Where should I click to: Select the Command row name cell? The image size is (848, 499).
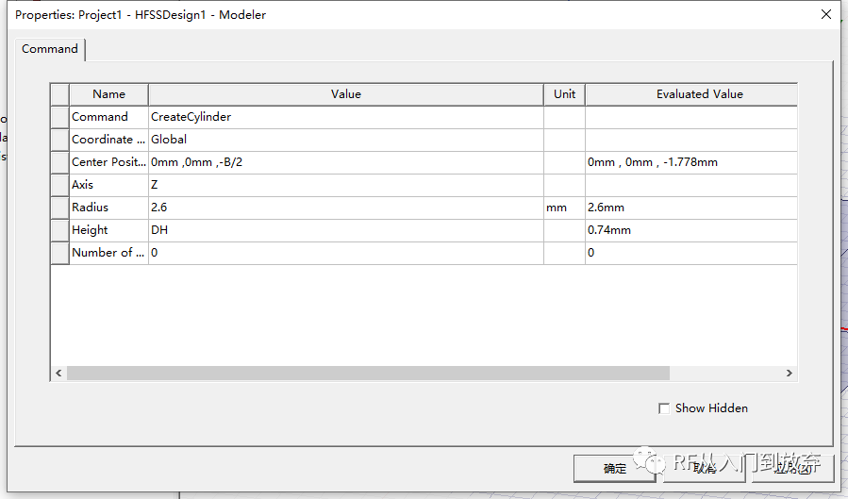coord(108,117)
